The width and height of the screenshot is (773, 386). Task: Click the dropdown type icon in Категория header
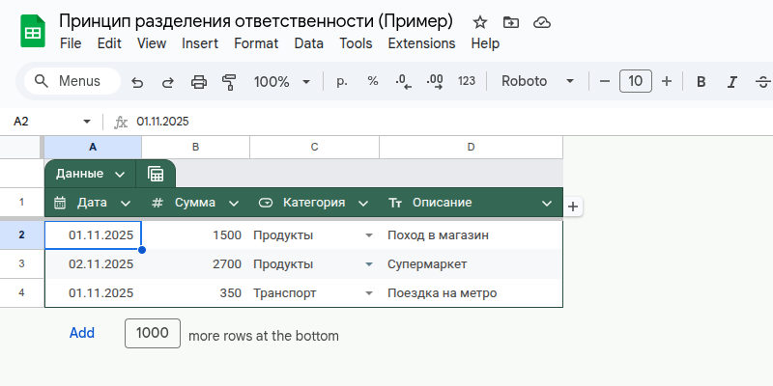(266, 203)
